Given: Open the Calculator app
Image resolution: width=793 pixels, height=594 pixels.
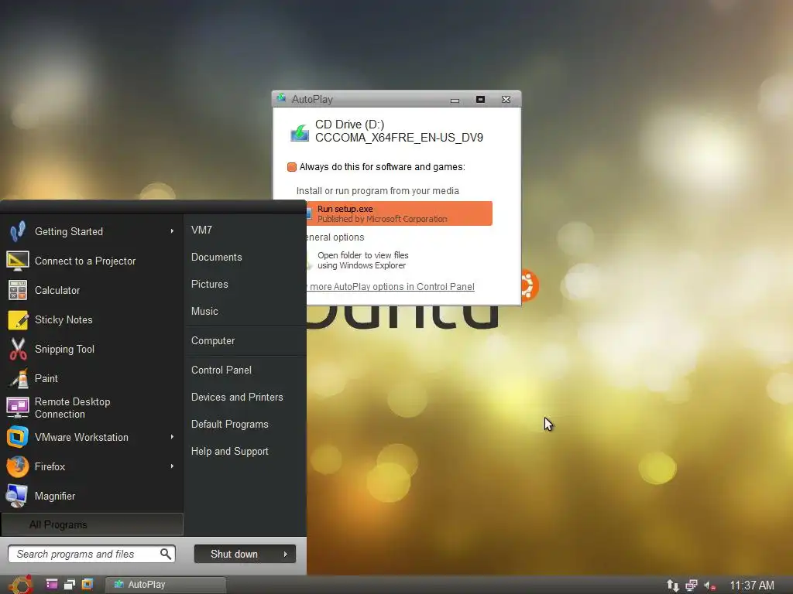Looking at the screenshot, I should point(91,291).
